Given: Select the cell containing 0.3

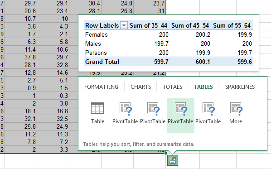Looking at the screenshot, I should coord(53,96).
